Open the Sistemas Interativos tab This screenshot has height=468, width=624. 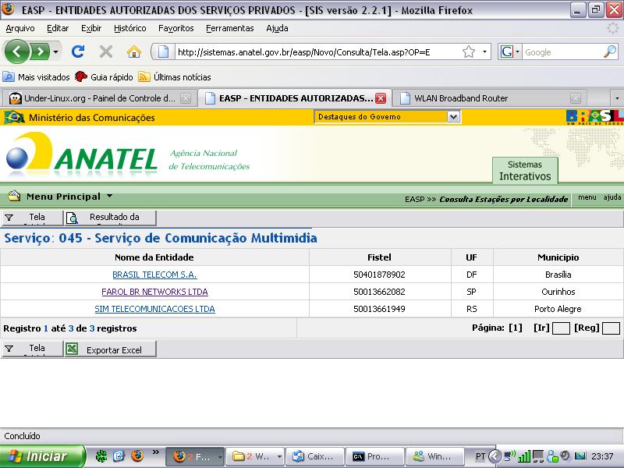tap(525, 170)
